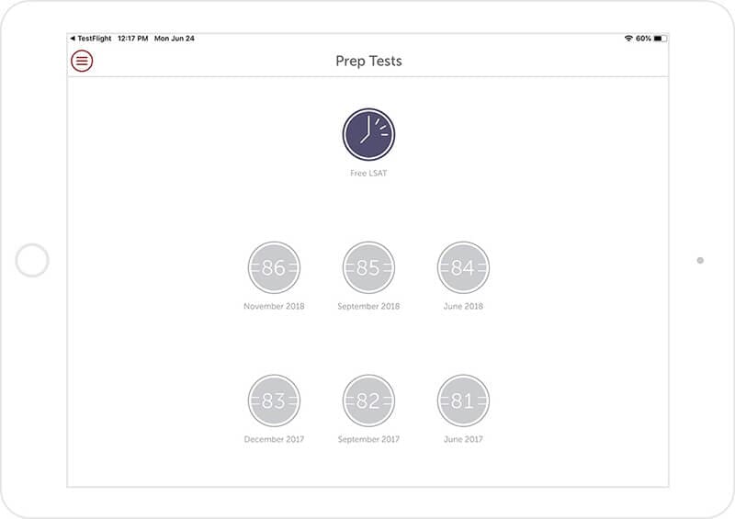Open Prep Test 85 circle
Screen dimensions: 735x519
point(368,267)
